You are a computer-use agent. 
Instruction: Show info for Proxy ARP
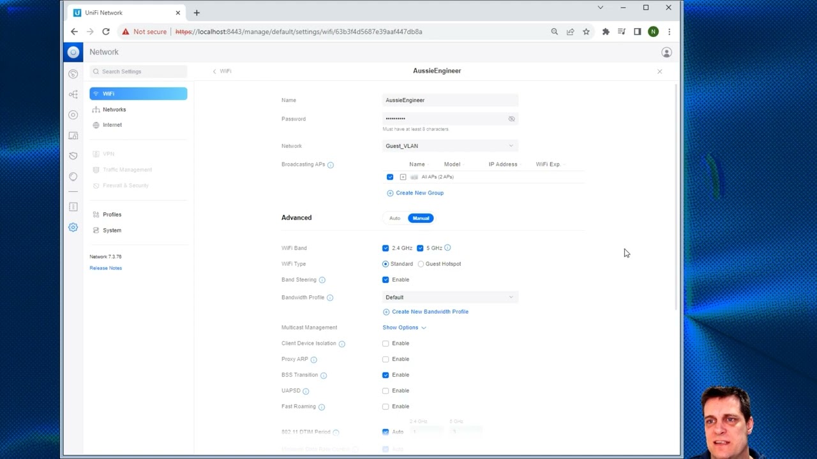(x=313, y=360)
